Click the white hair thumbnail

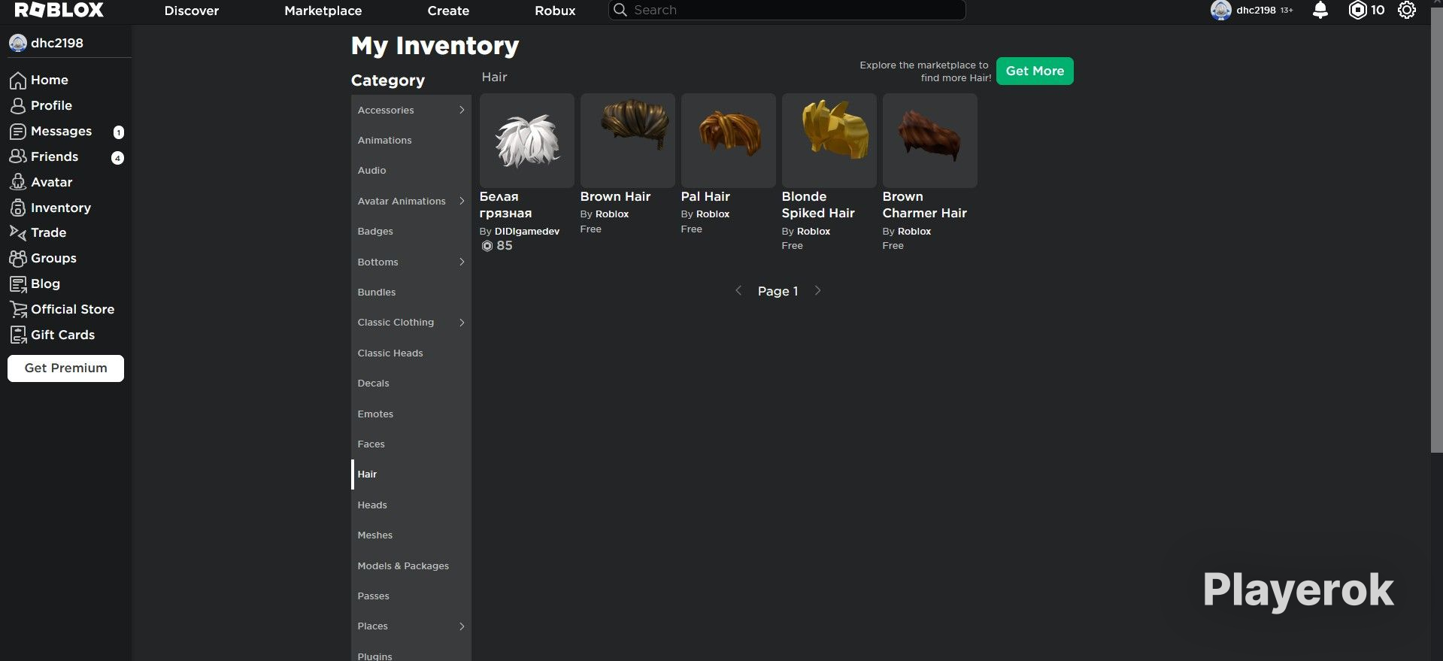click(x=527, y=141)
